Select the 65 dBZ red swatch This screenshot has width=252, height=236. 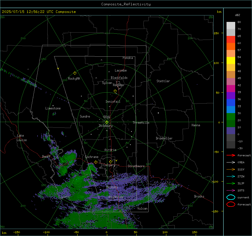click(x=231, y=40)
